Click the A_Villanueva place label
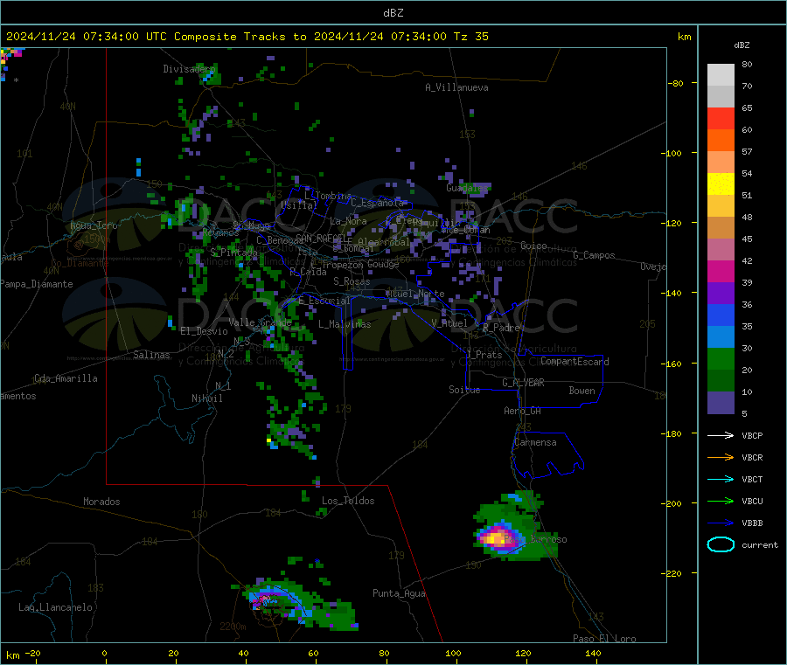The image size is (787, 665). 456,87
